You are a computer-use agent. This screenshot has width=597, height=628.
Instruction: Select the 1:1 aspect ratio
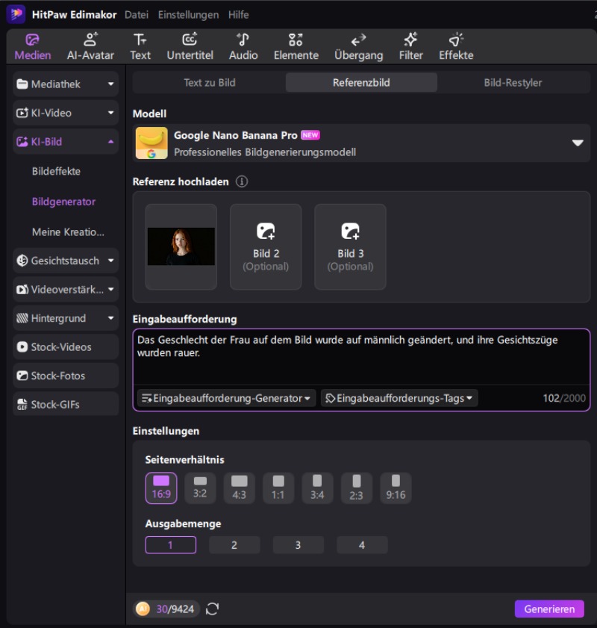(x=278, y=488)
